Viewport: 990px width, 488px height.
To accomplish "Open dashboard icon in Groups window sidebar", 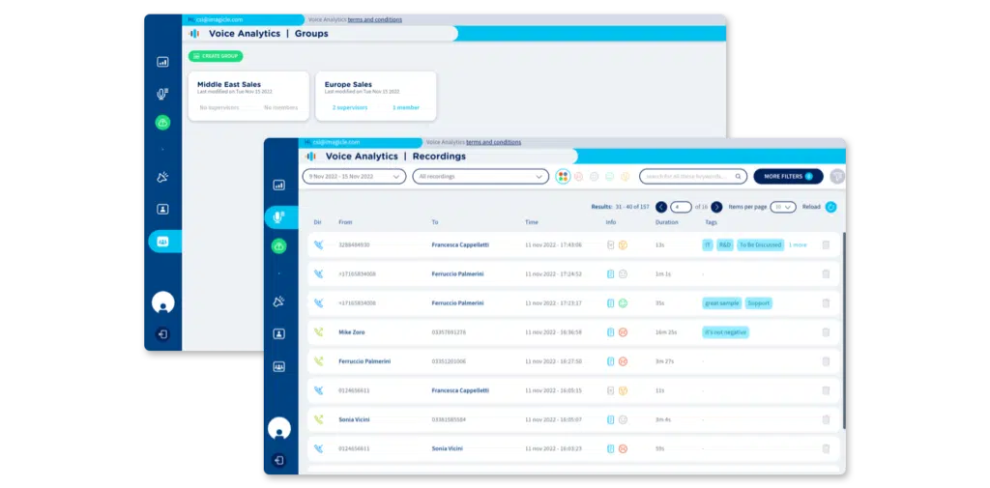I will click(162, 62).
